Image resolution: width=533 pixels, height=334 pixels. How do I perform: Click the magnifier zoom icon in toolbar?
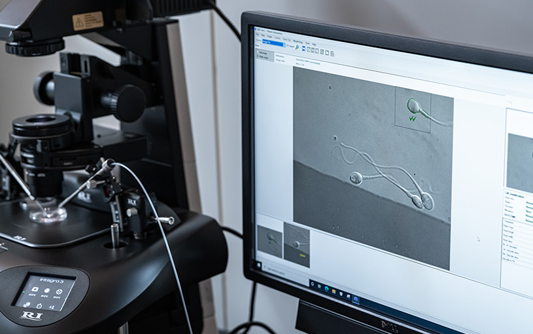pos(297,47)
